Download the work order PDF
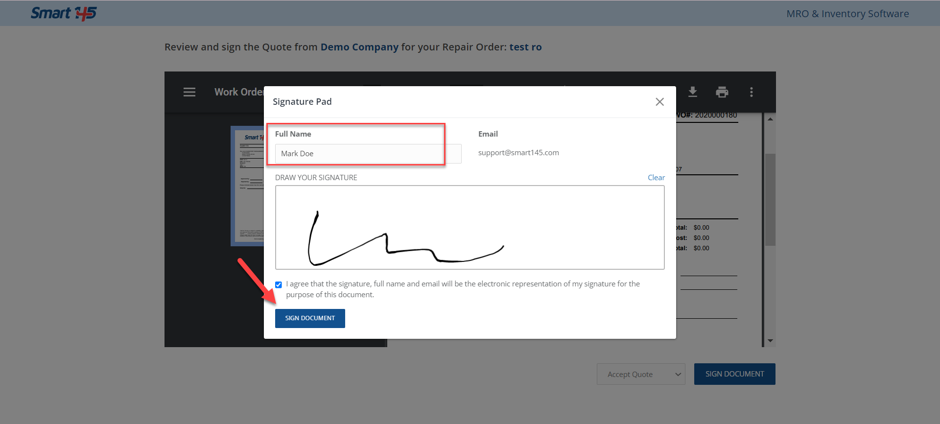Screen dimensions: 940x424 point(693,92)
